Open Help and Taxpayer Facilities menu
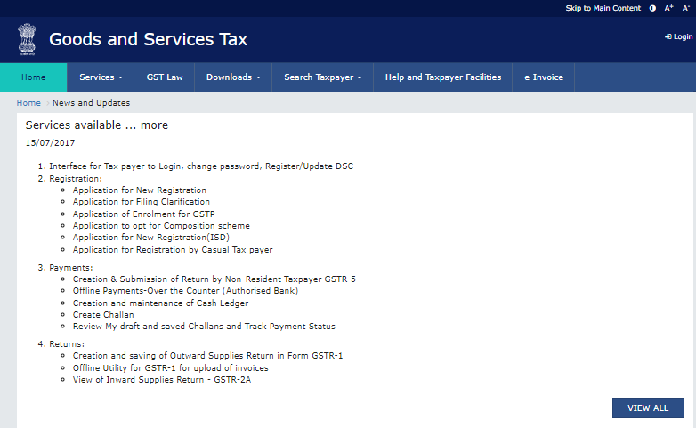This screenshot has width=696, height=428. 442,77
